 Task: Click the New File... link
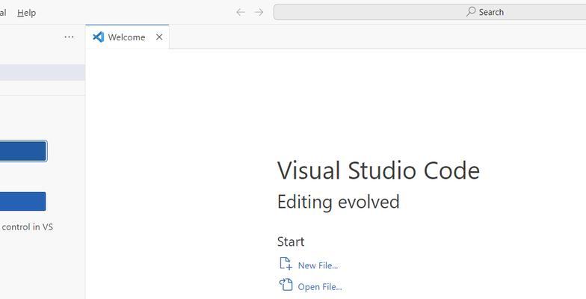318,265
